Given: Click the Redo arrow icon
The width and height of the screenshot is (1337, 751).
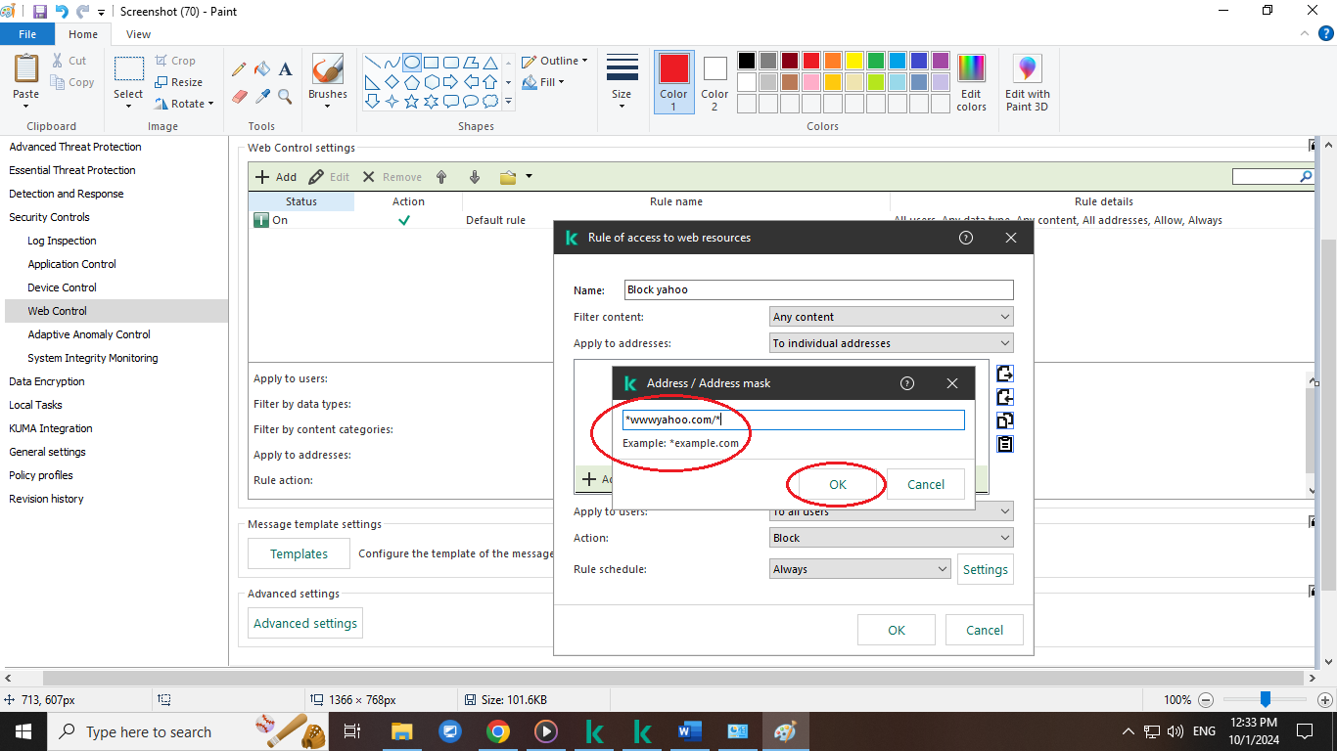Looking at the screenshot, I should (x=83, y=12).
